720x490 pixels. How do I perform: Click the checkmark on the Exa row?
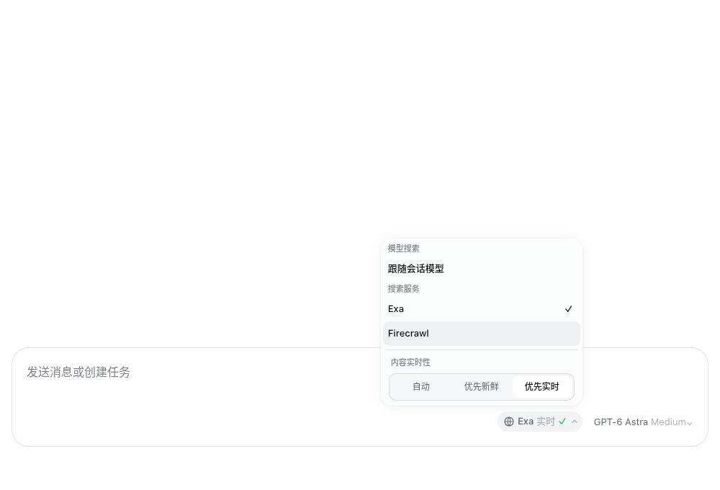click(569, 309)
